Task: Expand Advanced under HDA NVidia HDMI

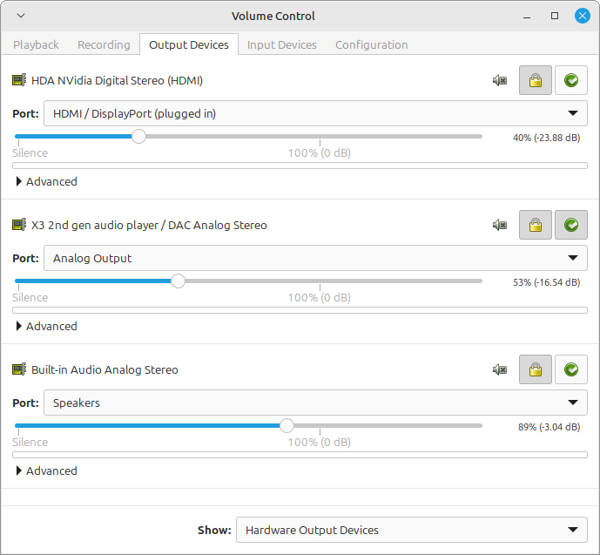Action: coord(46,181)
